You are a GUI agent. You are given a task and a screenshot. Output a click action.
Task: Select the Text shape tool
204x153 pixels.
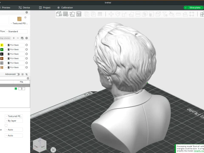coord(165,14)
